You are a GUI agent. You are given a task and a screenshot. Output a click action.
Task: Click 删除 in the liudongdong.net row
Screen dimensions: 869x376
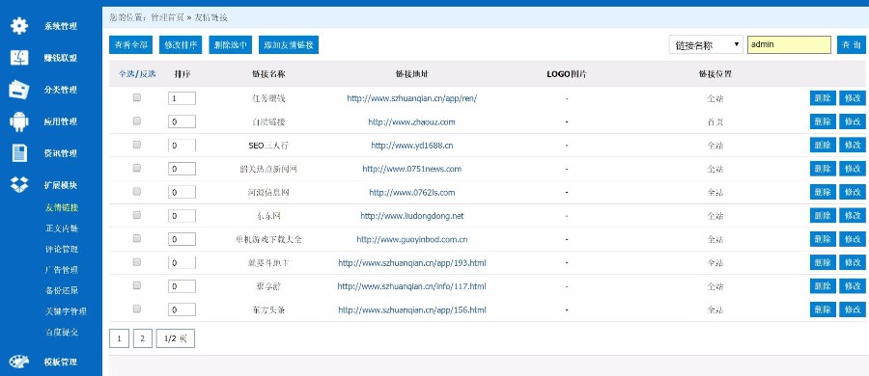click(x=823, y=215)
